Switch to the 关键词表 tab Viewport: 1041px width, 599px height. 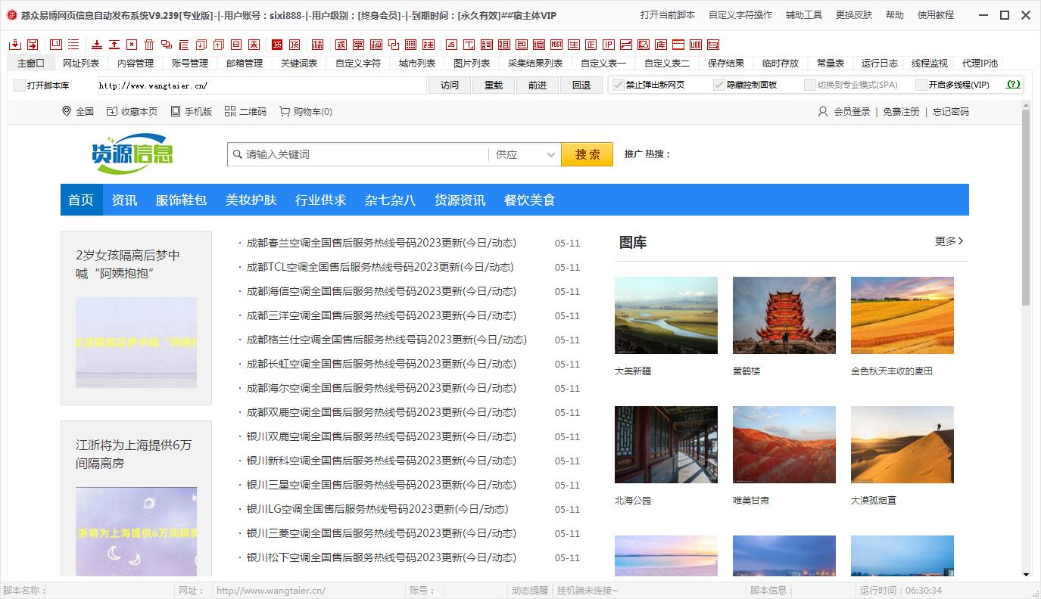[299, 63]
